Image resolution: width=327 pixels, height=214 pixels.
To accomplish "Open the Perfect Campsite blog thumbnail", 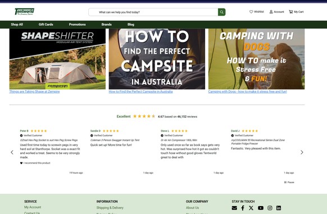I will pos(157,59).
